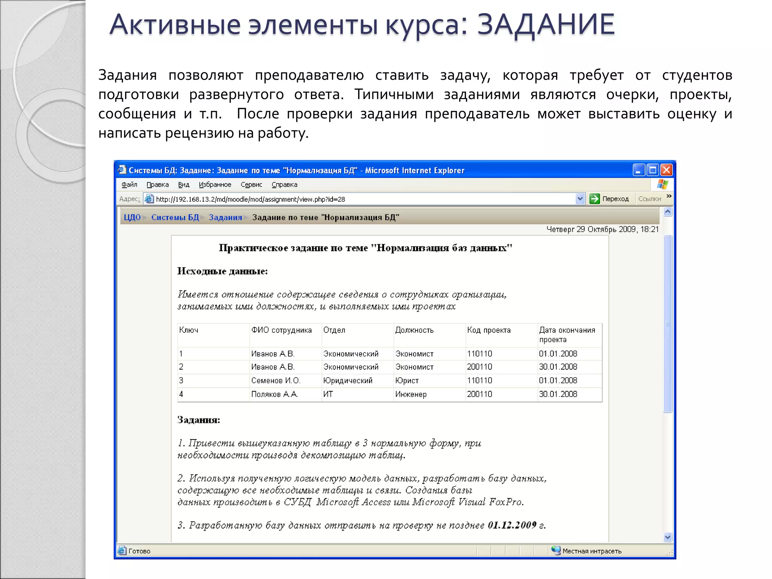Open the Справка menu
This screenshot has width=772, height=579.
pos(285,184)
